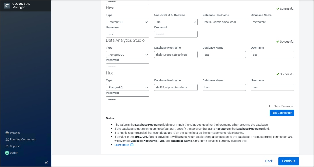Click the Hue Database Hostname field

coord(176,88)
